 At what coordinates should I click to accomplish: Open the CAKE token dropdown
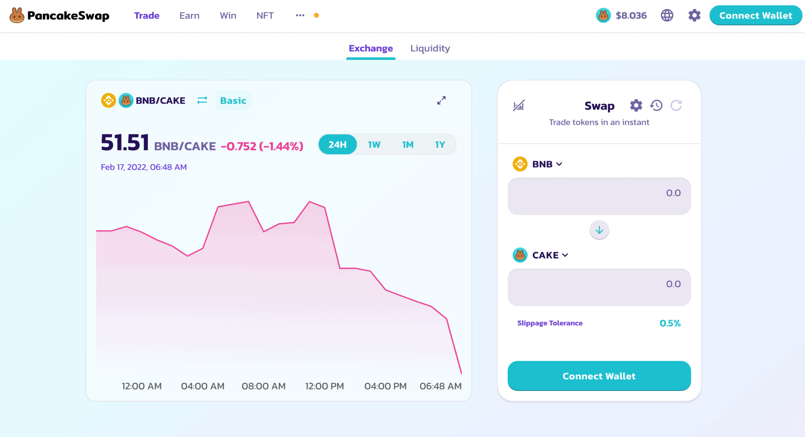click(x=540, y=255)
